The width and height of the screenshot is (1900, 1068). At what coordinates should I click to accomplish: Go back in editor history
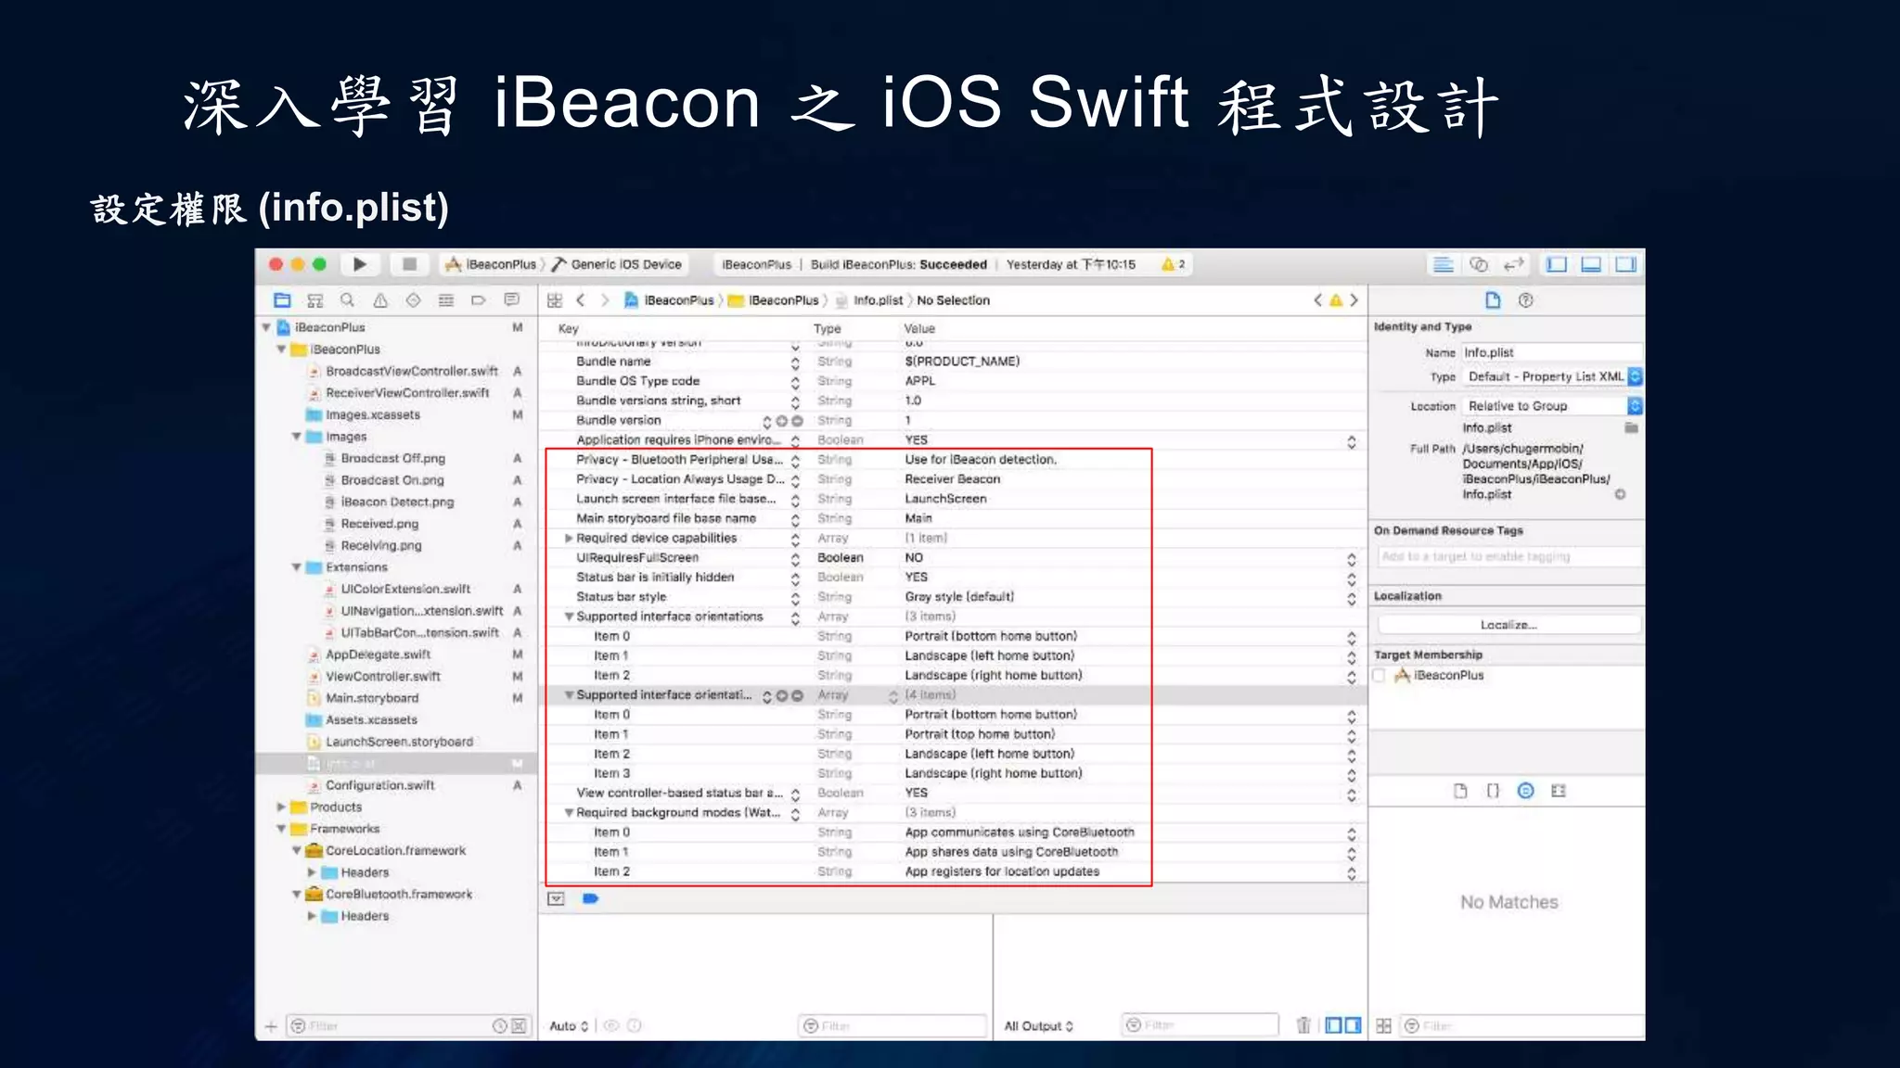tap(581, 300)
